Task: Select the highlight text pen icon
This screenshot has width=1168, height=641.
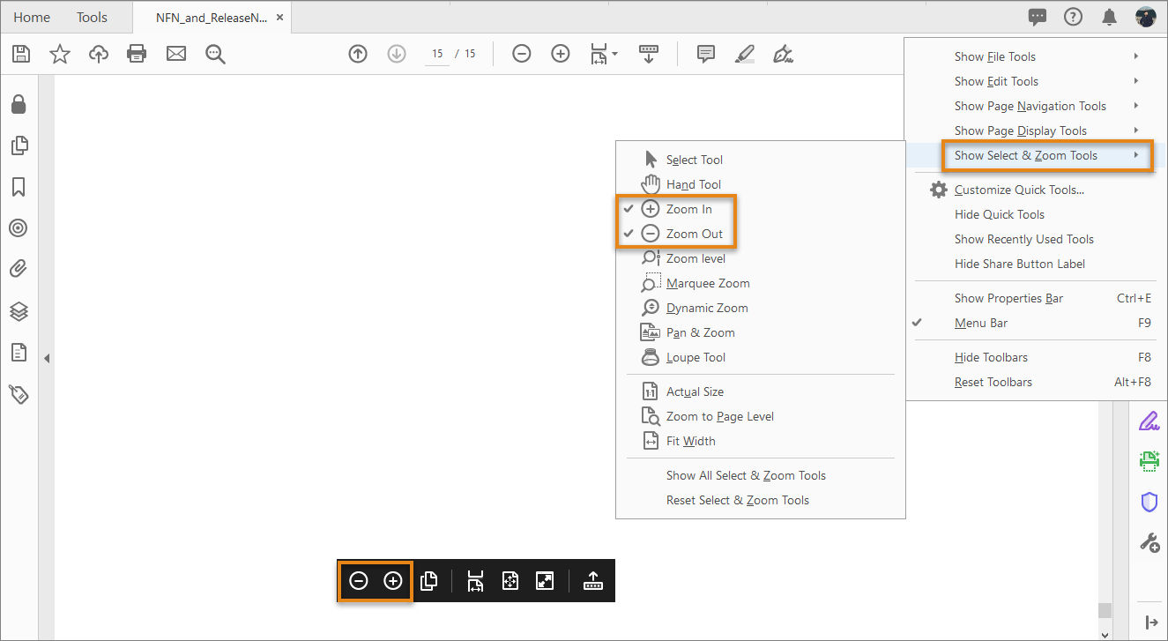Action: pyautogui.click(x=745, y=54)
